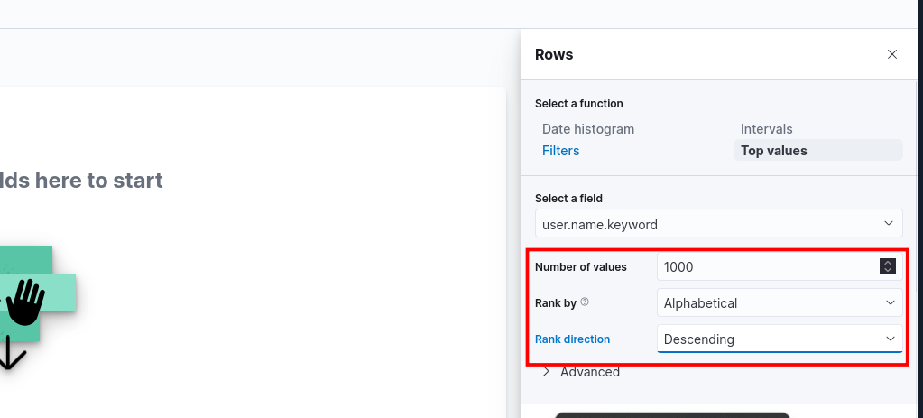
Task: Click the dark button below the panel
Action: [672, 414]
